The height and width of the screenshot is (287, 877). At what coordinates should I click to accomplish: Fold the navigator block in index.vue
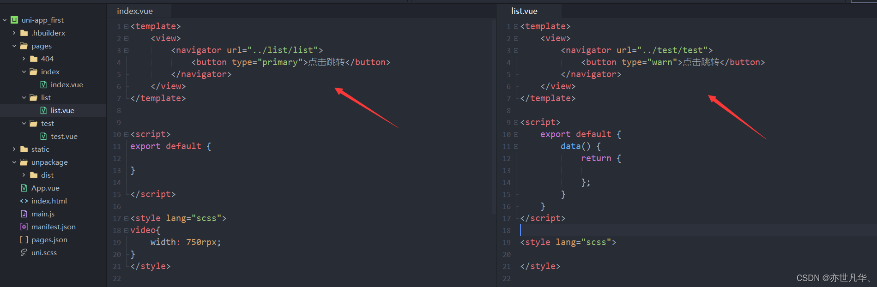[x=126, y=50]
